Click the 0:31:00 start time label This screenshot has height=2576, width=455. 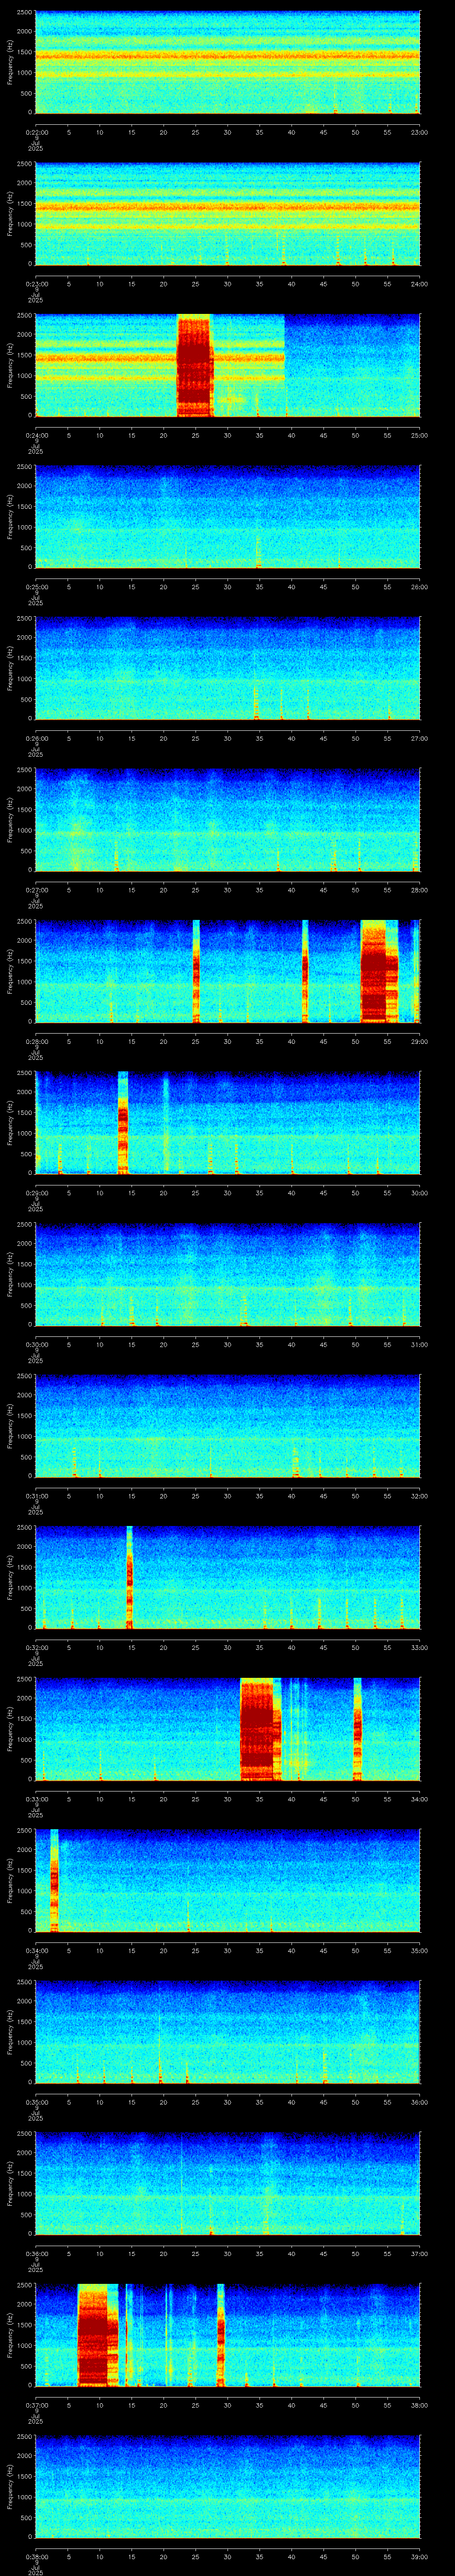pyautogui.click(x=36, y=1496)
